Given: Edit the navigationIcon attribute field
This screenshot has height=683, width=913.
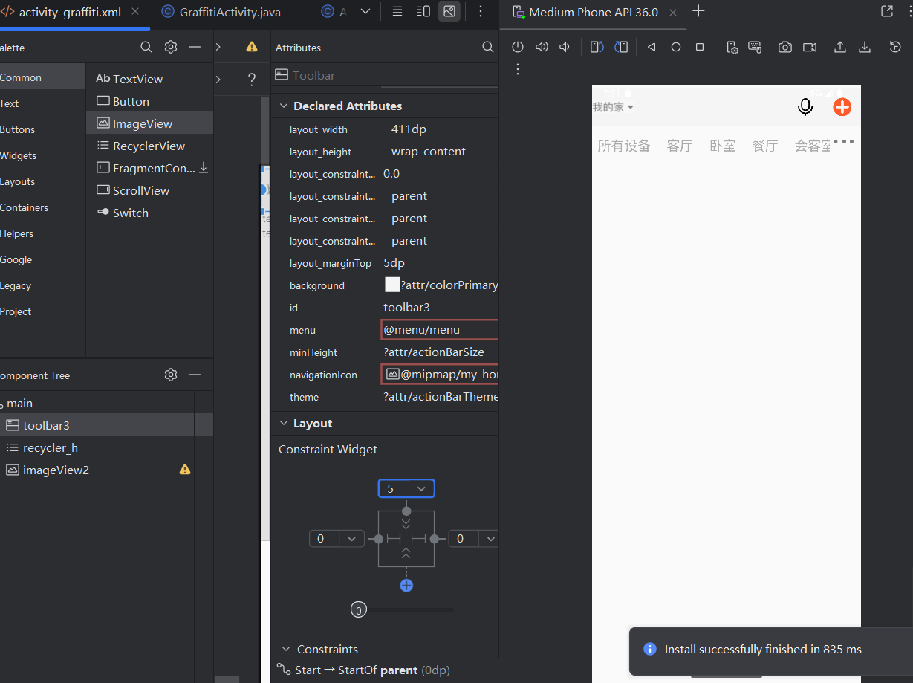Looking at the screenshot, I should [x=439, y=375].
